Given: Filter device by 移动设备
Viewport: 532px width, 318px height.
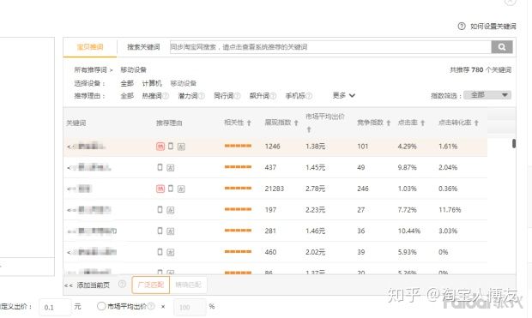Looking at the screenshot, I should (x=184, y=83).
